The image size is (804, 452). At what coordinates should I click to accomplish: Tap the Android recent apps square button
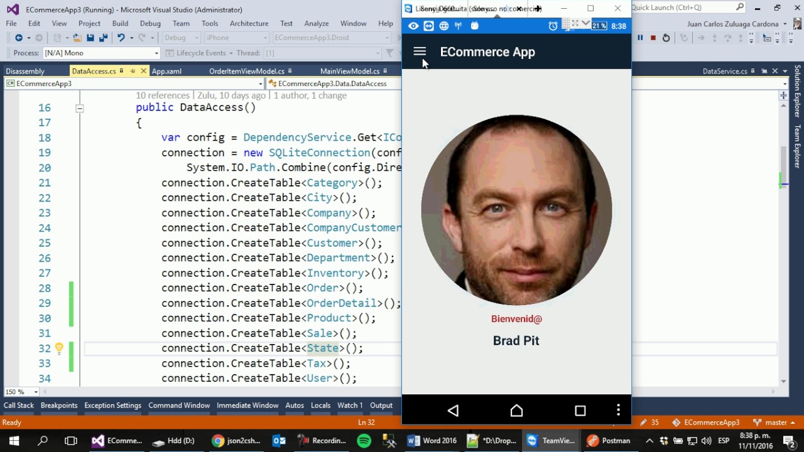click(580, 411)
